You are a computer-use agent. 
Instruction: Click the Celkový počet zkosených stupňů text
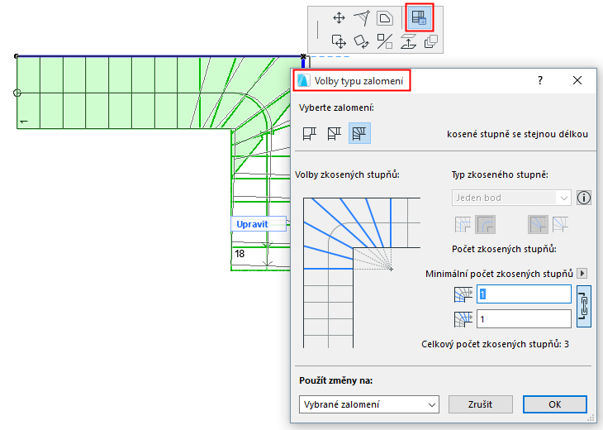coord(495,344)
